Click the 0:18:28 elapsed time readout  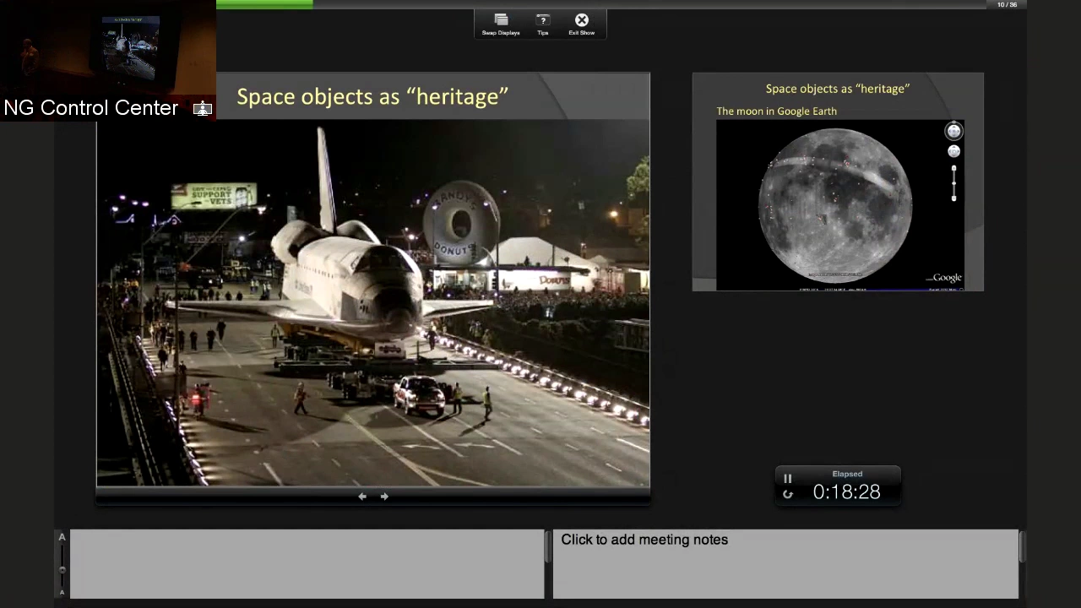[x=846, y=492]
